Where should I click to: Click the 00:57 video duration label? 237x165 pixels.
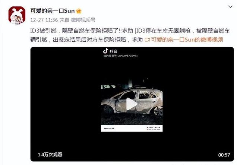[x=224, y=155]
